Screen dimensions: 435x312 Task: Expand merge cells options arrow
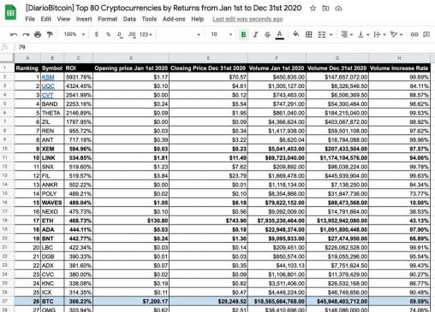(x=331, y=35)
